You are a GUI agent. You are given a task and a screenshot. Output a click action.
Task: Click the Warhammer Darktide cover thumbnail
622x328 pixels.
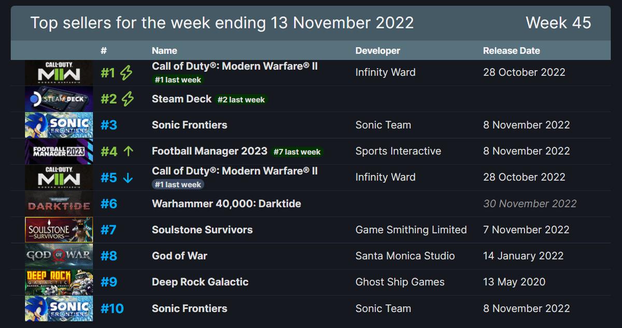pyautogui.click(x=59, y=204)
